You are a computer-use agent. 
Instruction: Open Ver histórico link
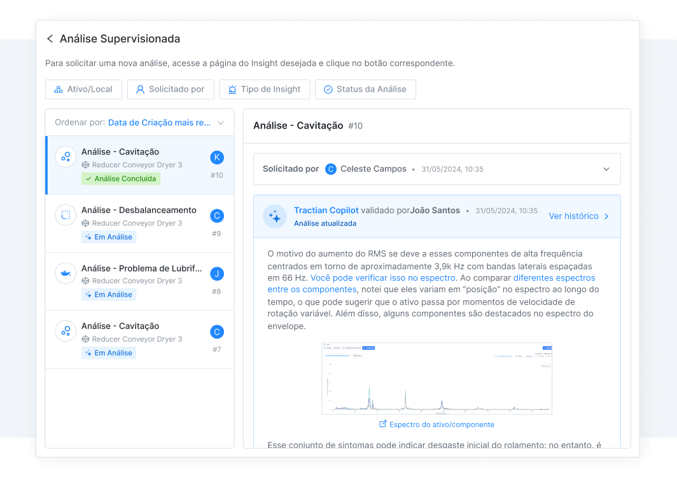click(579, 216)
